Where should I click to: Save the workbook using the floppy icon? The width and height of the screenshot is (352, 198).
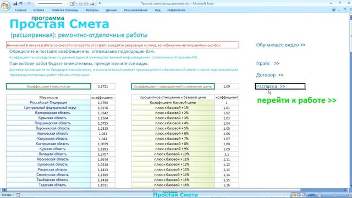[15, 3]
